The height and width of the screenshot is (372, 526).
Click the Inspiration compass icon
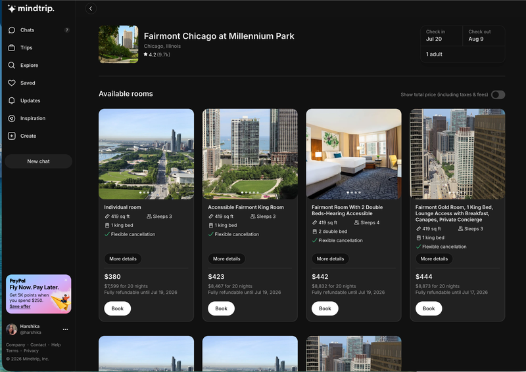pyautogui.click(x=12, y=118)
